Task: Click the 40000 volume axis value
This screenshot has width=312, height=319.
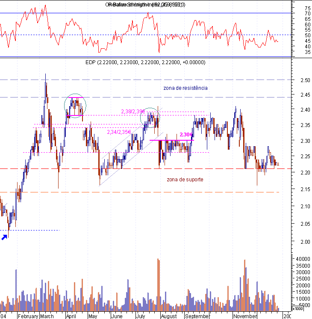Action: tap(303, 259)
